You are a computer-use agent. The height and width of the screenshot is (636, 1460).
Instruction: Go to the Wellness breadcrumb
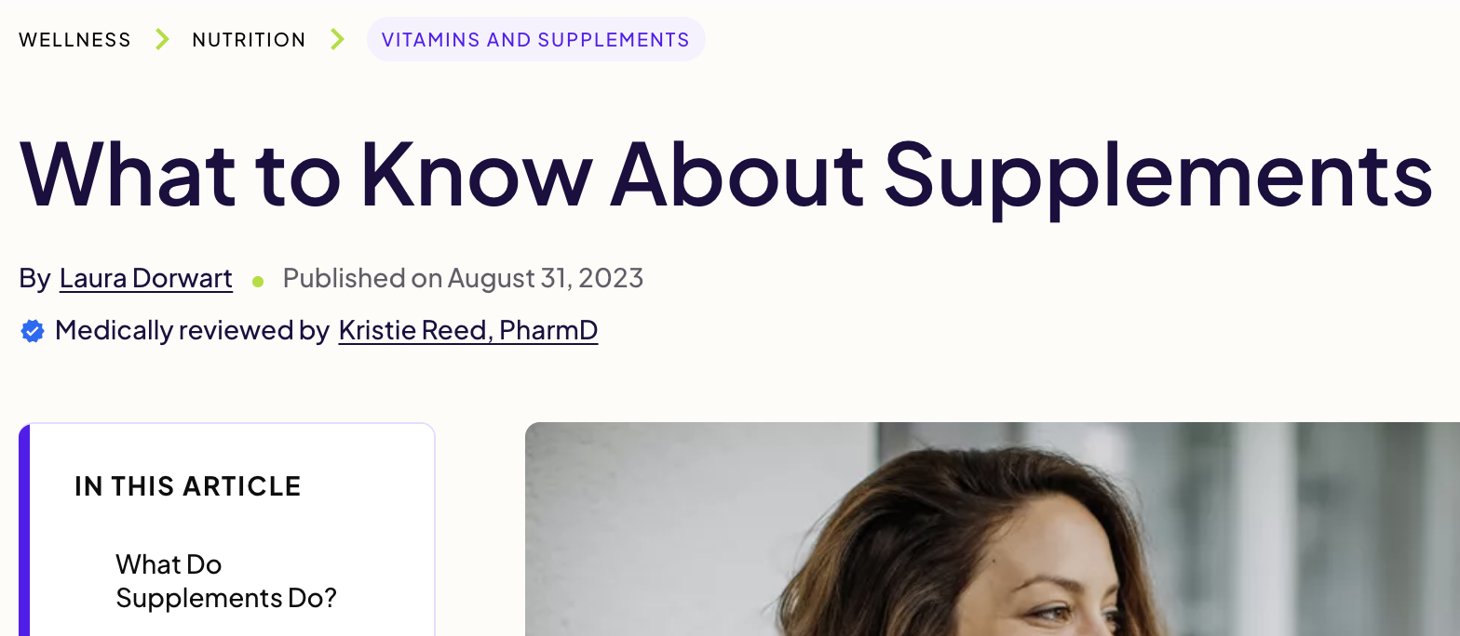74,40
